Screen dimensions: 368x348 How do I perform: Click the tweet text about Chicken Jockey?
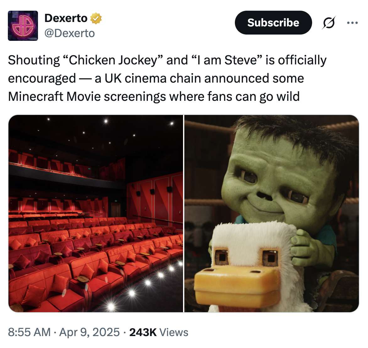pyautogui.click(x=167, y=78)
